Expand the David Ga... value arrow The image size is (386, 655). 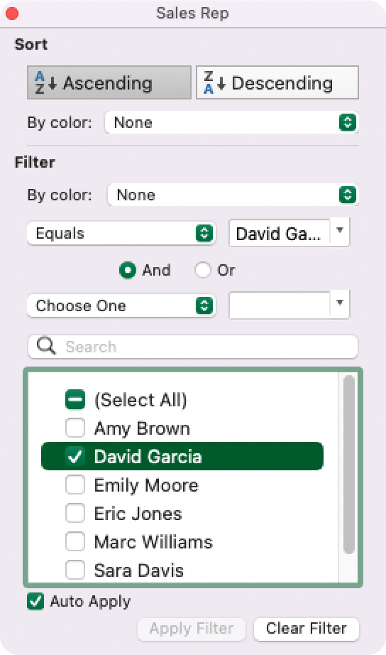(340, 231)
